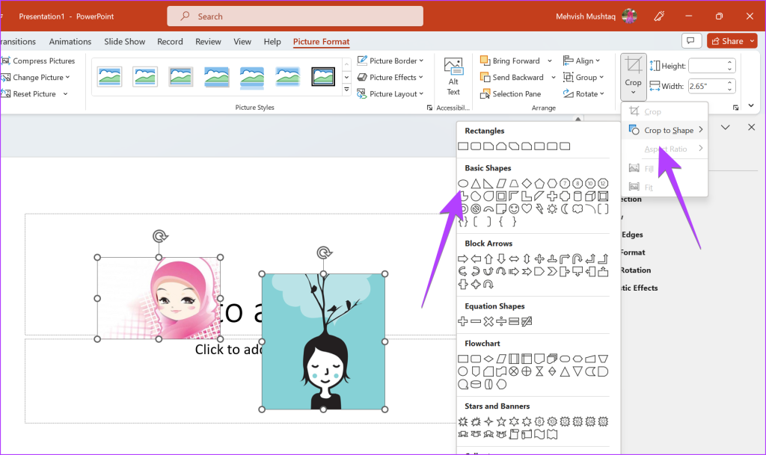The height and width of the screenshot is (455, 766).
Task: Select the girl with tree picture on slide
Action: (323, 341)
